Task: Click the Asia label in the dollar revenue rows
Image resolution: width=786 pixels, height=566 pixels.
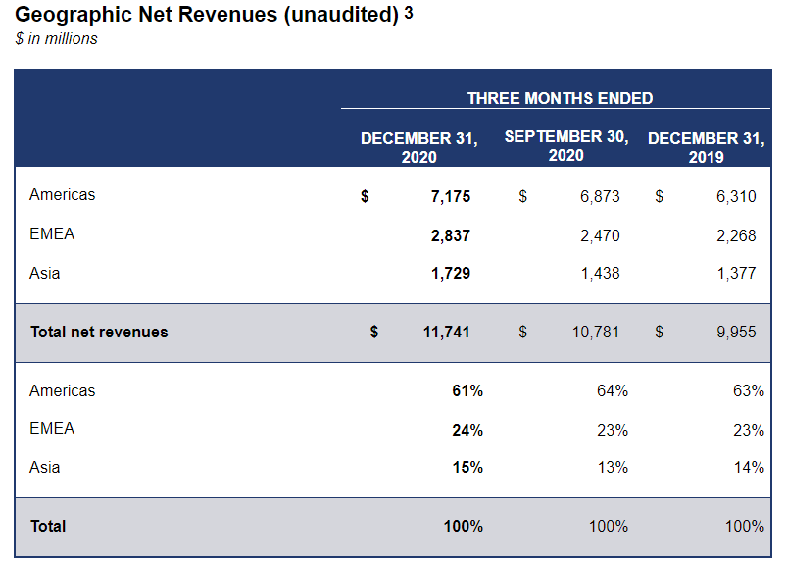Action: pyautogui.click(x=45, y=273)
